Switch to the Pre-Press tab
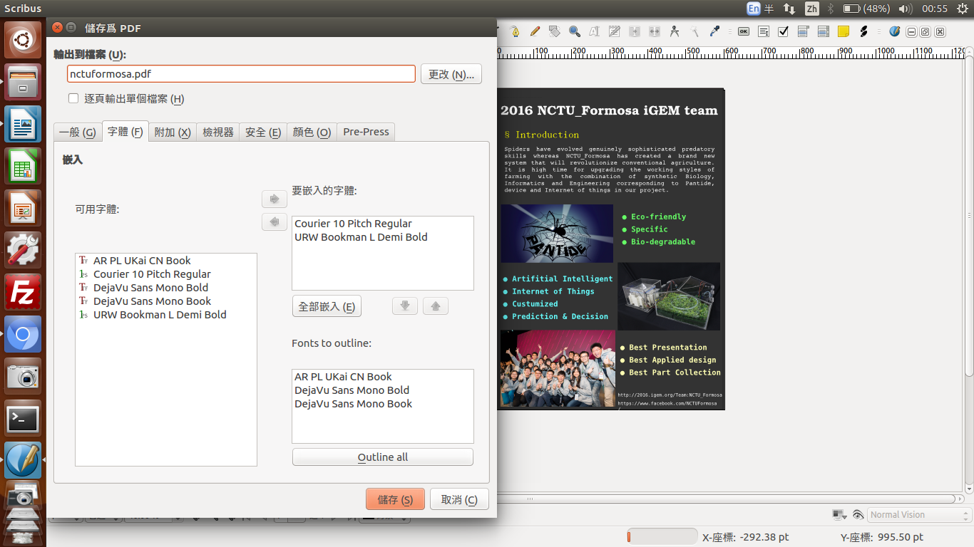This screenshot has height=547, width=974. [x=366, y=132]
